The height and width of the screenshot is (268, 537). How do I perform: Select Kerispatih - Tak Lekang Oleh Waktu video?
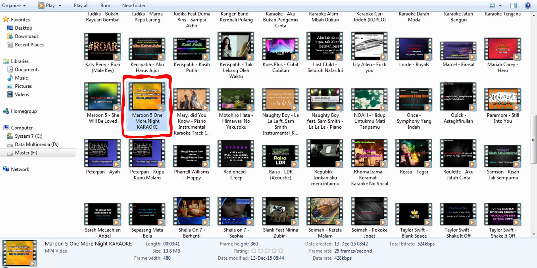click(x=236, y=56)
